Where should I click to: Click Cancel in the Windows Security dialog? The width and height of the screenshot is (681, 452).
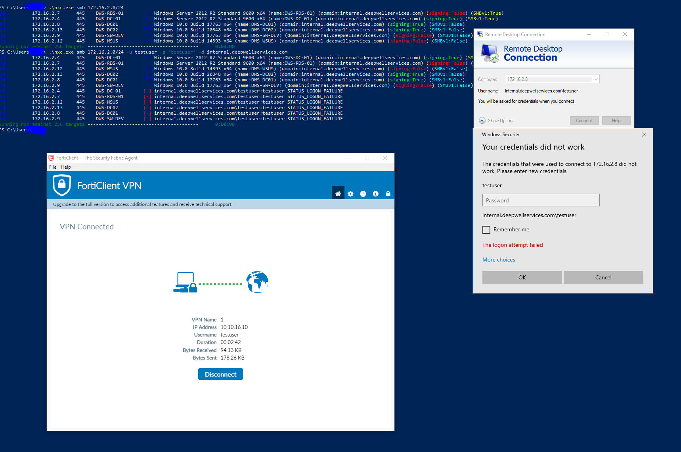(603, 277)
